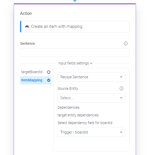The height and width of the screenshot is (155, 152).
Task: Open the Sentence info icon
Action: point(126,43)
